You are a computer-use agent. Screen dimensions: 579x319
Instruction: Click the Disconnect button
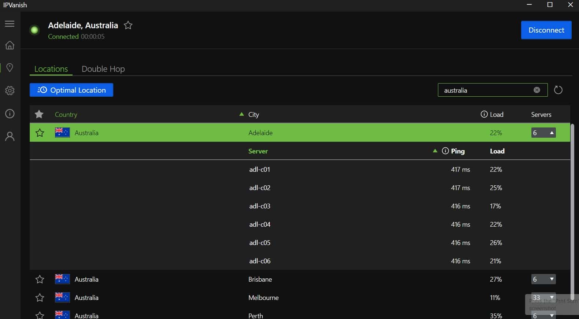(546, 30)
